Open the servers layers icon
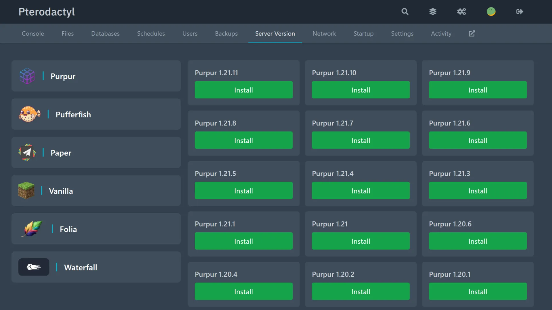Viewport: 552px width, 310px height. [x=433, y=11]
